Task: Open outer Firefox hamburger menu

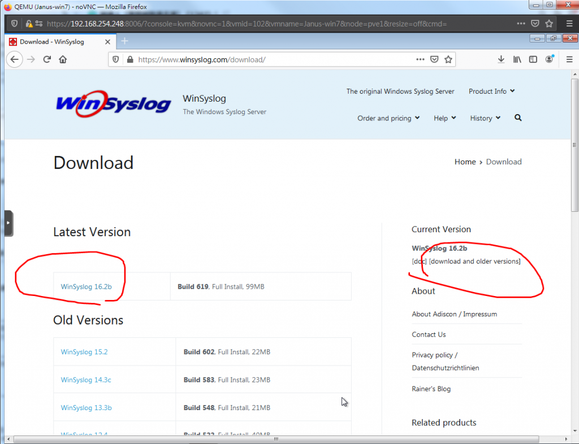Action: [569, 24]
